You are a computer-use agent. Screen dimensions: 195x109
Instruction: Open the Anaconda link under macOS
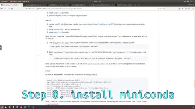coord(86,24)
